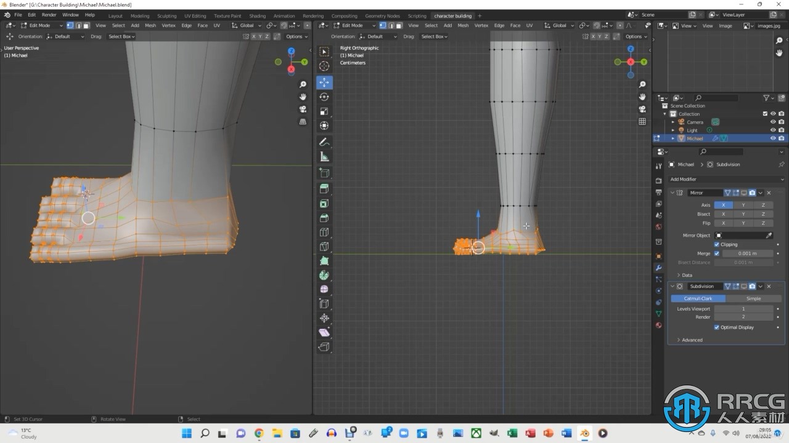This screenshot has width=789, height=443.
Task: Select the Inset Faces tool
Action: [x=324, y=203]
